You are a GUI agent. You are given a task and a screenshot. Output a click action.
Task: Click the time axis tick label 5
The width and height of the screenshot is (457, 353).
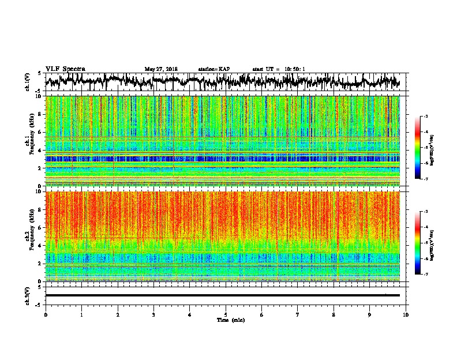226,315
